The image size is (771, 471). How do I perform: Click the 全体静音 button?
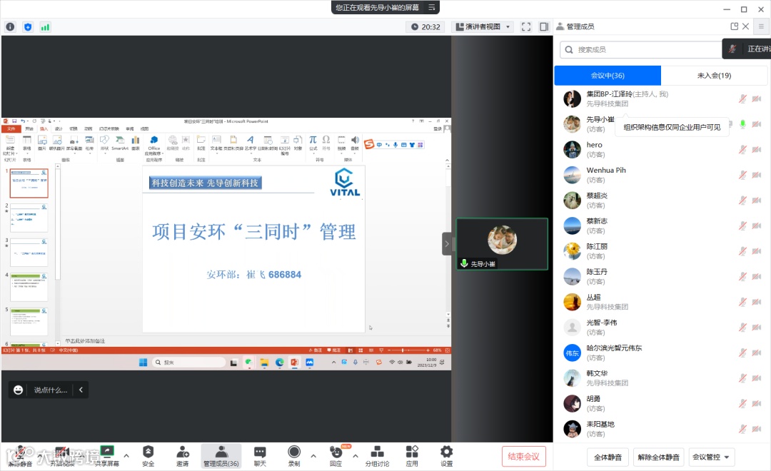[x=608, y=457]
